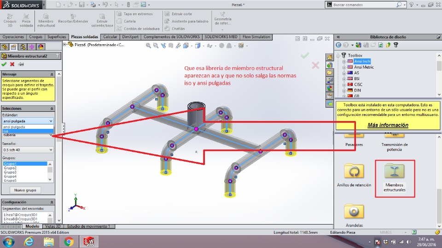Select Grupo2 in the Grupos list
This screenshot has height=248, width=442.
click(10, 168)
